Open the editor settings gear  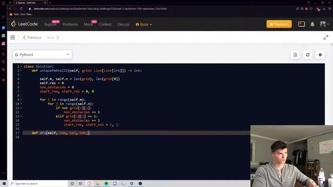point(321,55)
